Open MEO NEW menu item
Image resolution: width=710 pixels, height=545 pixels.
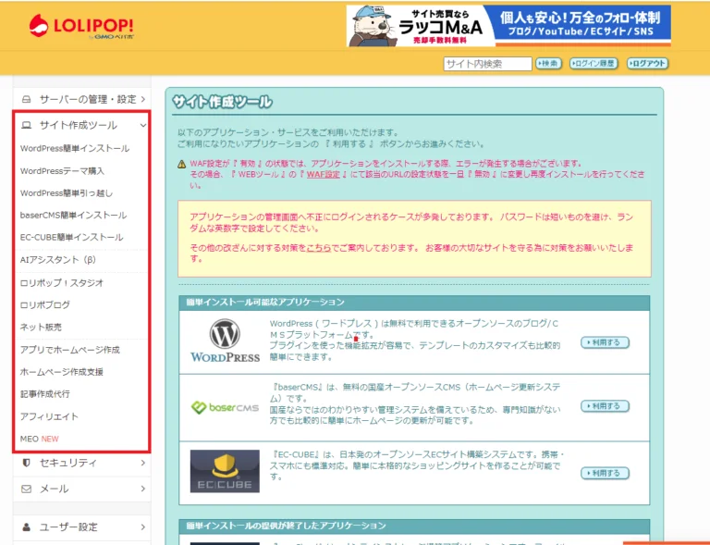pyautogui.click(x=40, y=439)
